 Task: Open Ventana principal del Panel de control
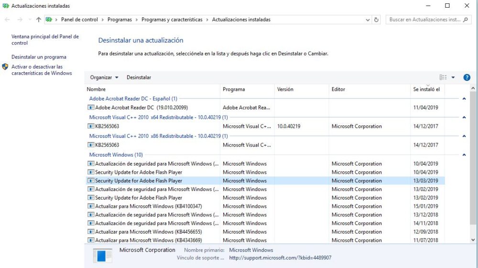pyautogui.click(x=45, y=40)
